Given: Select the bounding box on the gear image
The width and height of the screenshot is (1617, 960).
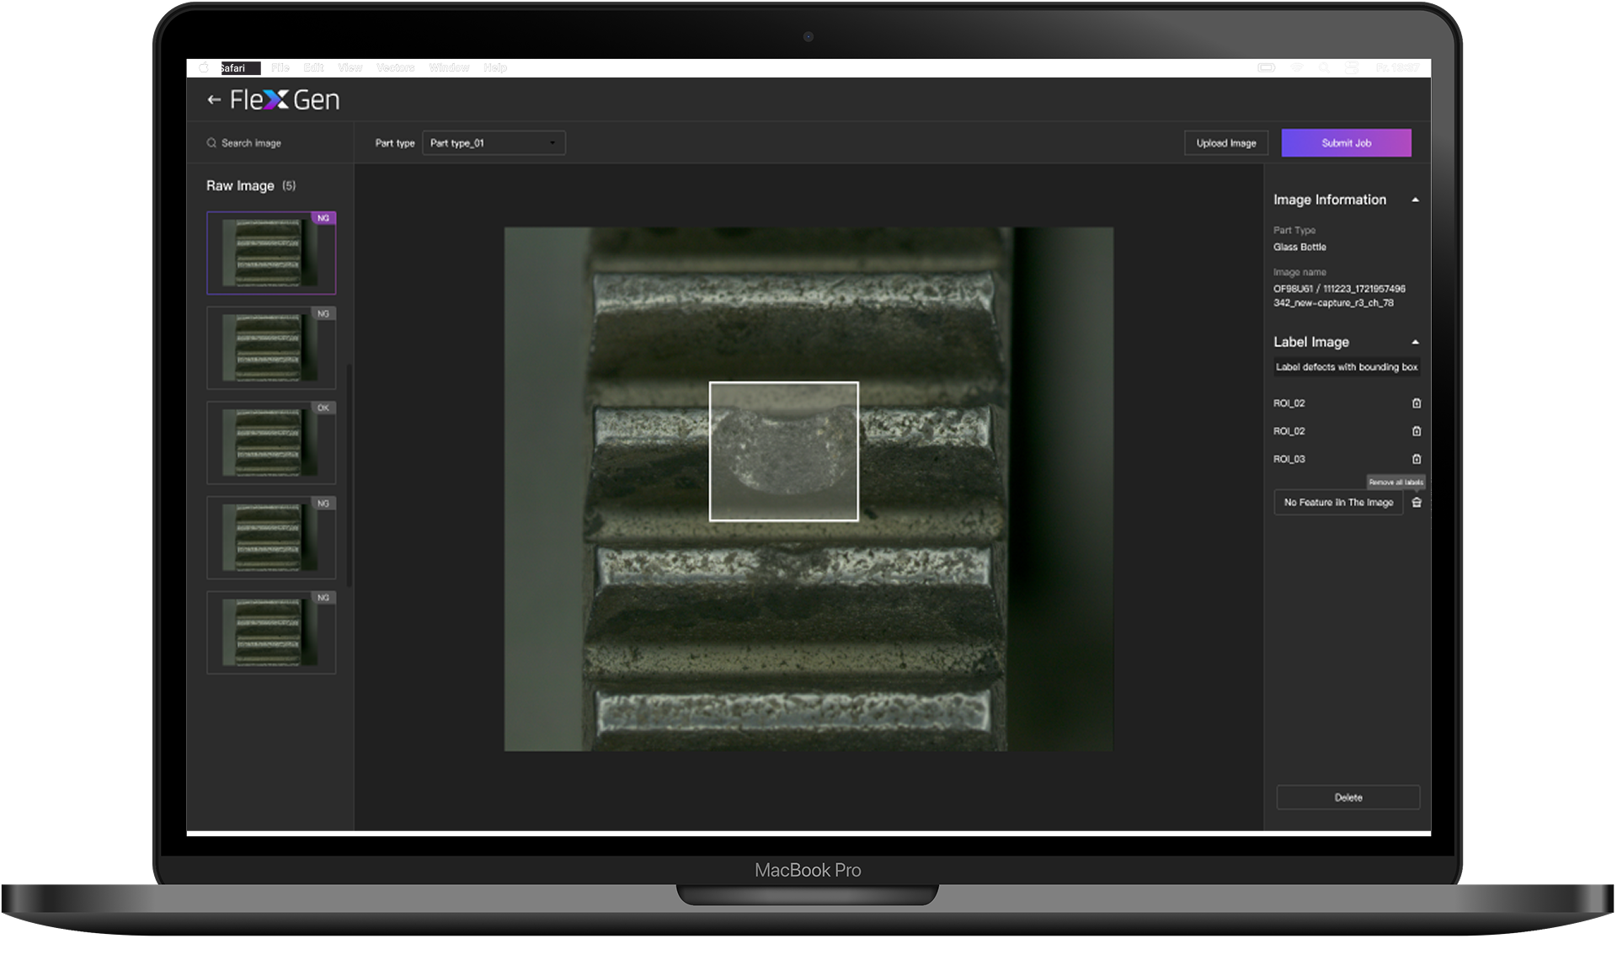Looking at the screenshot, I should coord(783,451).
